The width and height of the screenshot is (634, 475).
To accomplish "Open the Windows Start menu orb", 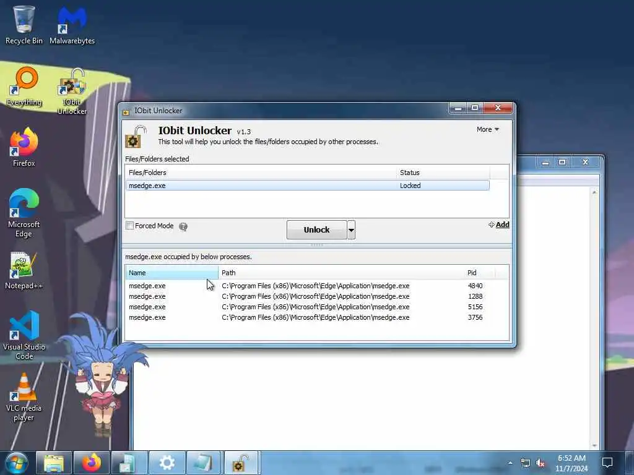I will click(16, 463).
